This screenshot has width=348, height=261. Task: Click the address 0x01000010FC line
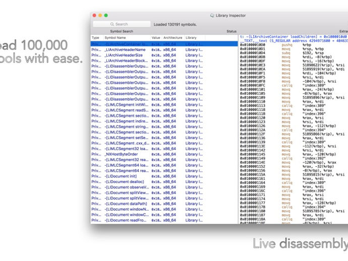pos(253,85)
